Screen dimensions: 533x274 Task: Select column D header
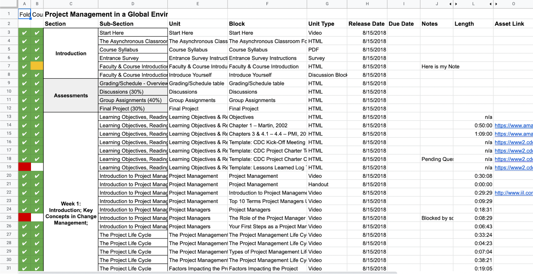point(133,4)
